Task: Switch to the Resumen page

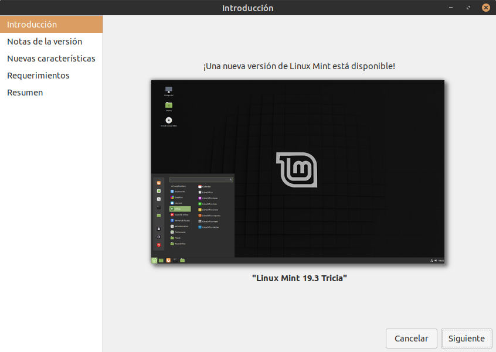Action: pyautogui.click(x=51, y=93)
